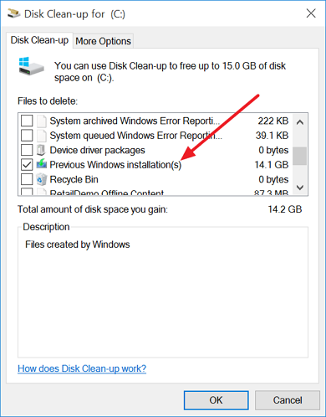Click the file list scrollbar thumb

tap(300, 156)
